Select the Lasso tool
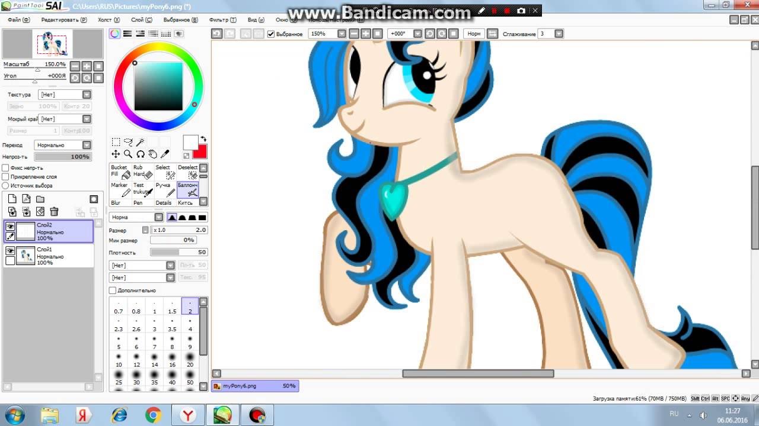Image resolution: width=759 pixels, height=426 pixels. point(128,142)
